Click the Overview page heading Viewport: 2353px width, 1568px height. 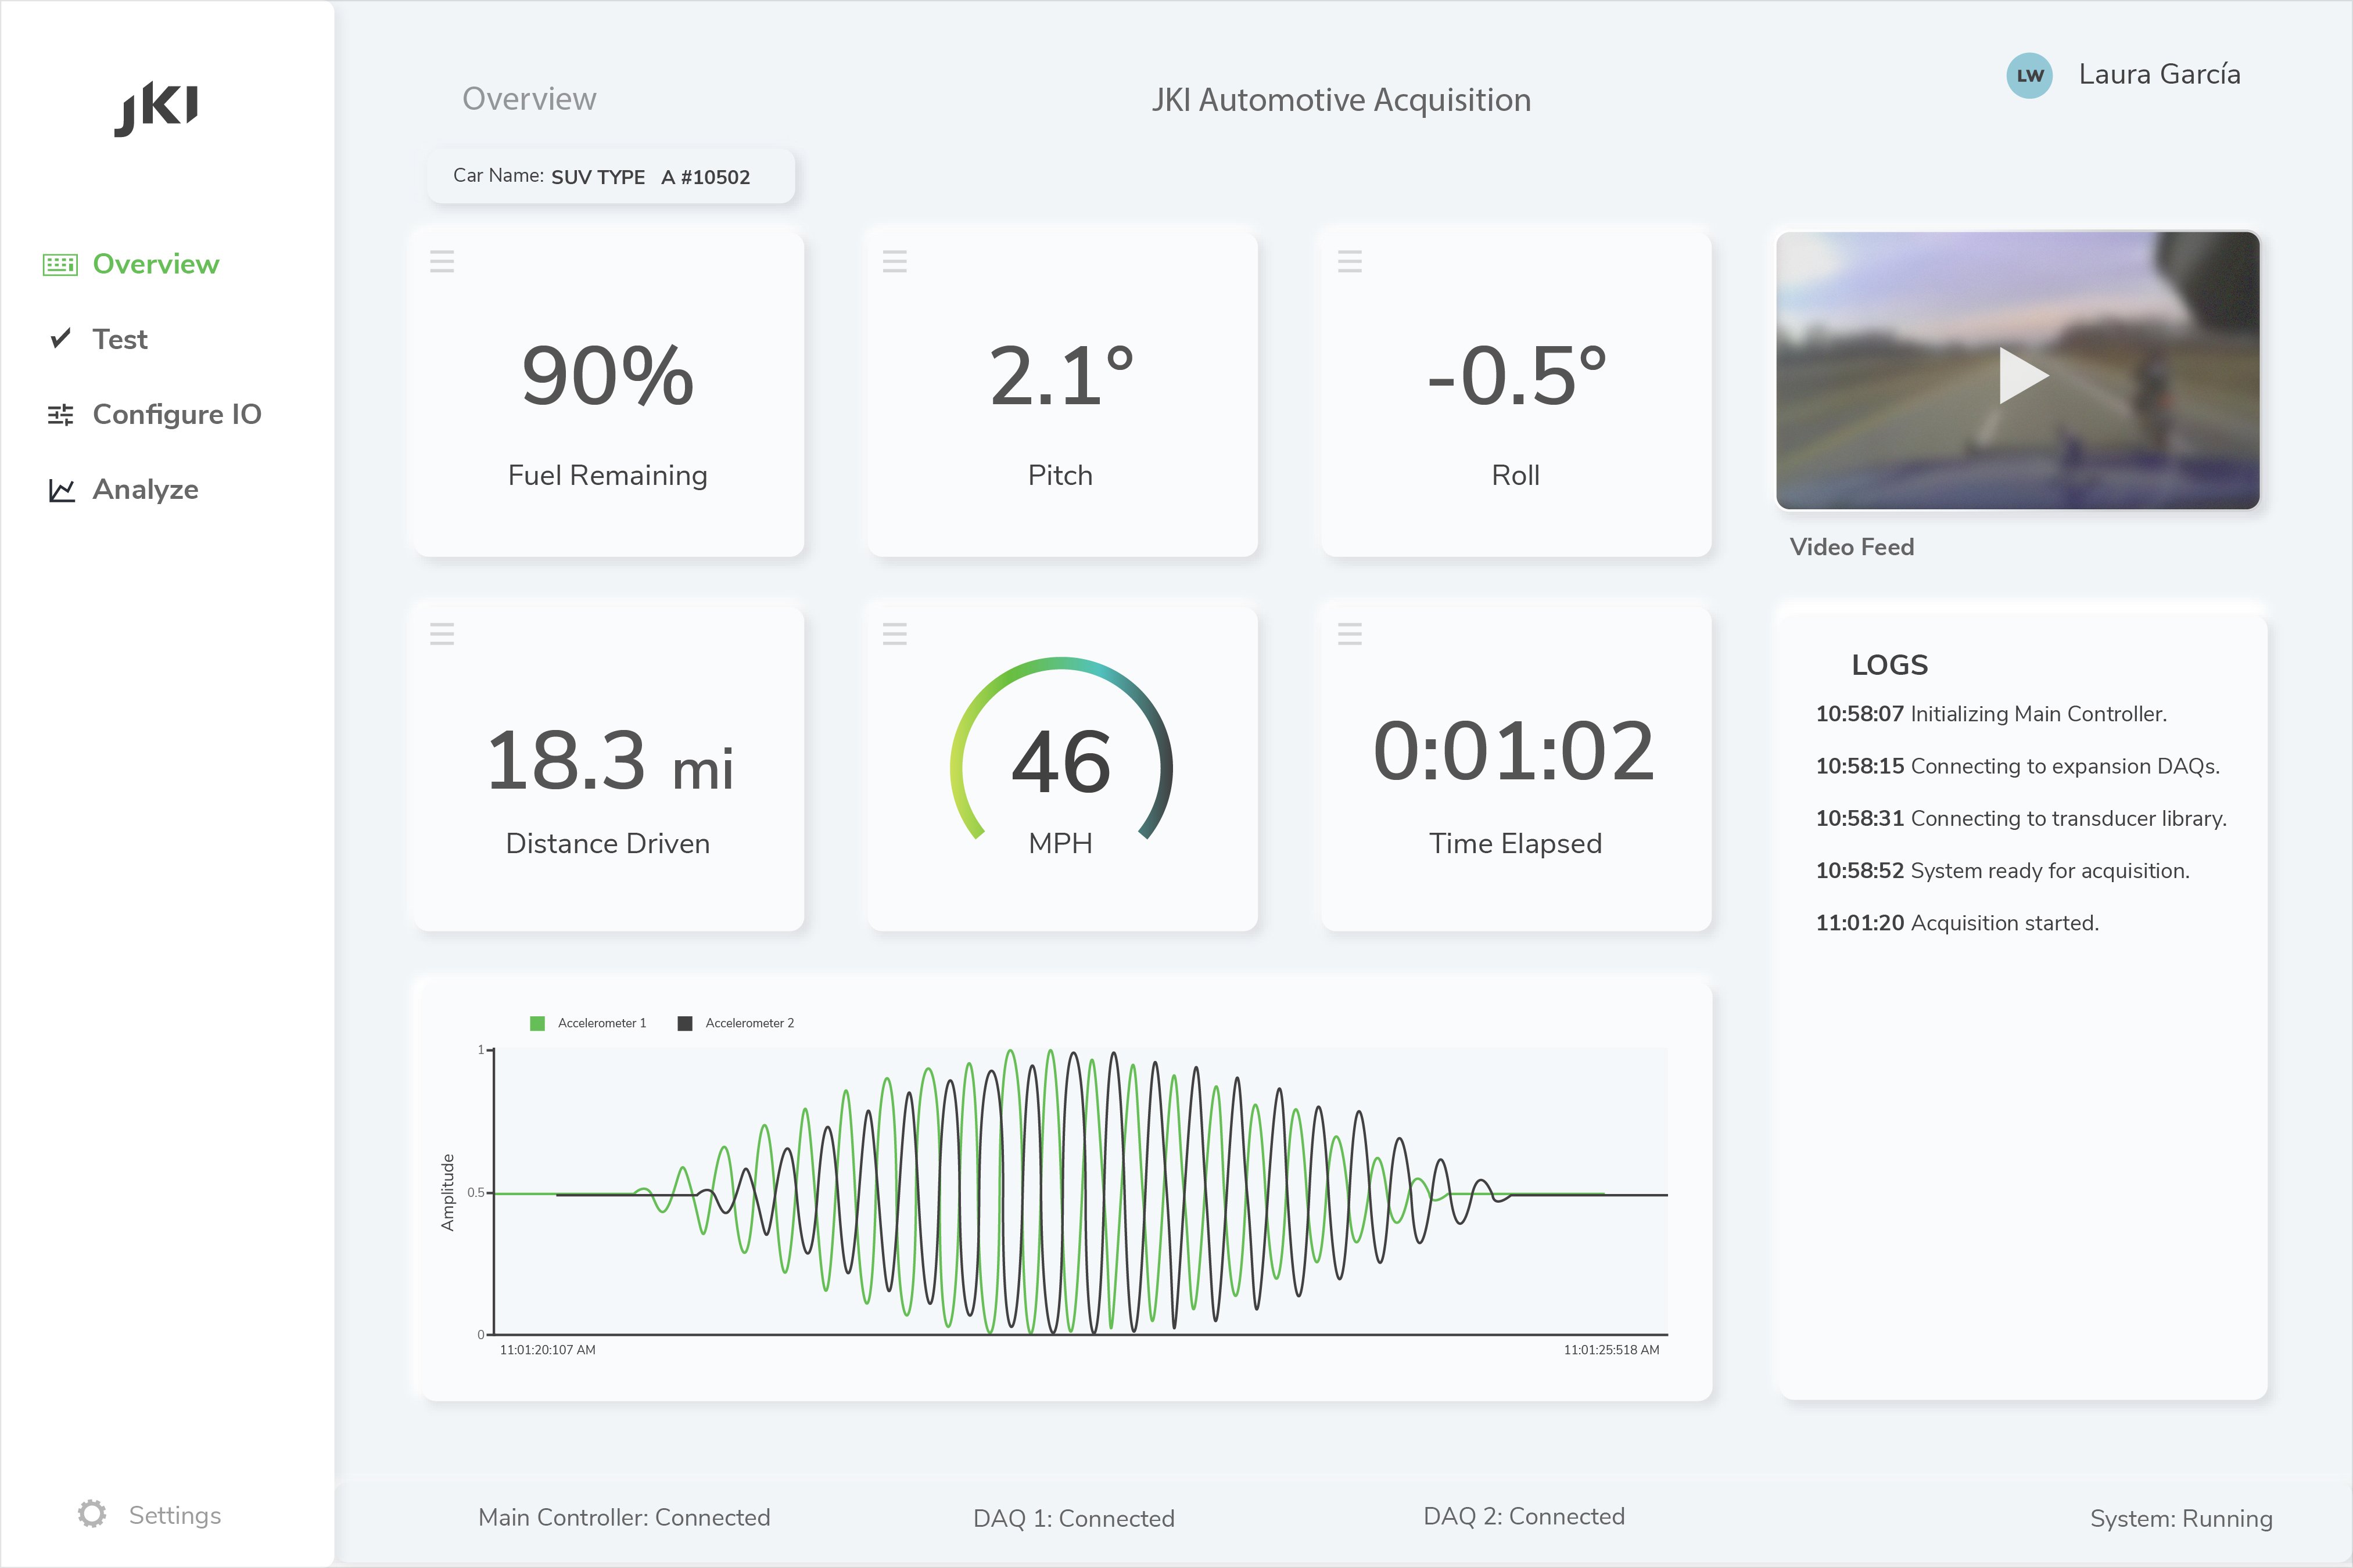[x=529, y=99]
